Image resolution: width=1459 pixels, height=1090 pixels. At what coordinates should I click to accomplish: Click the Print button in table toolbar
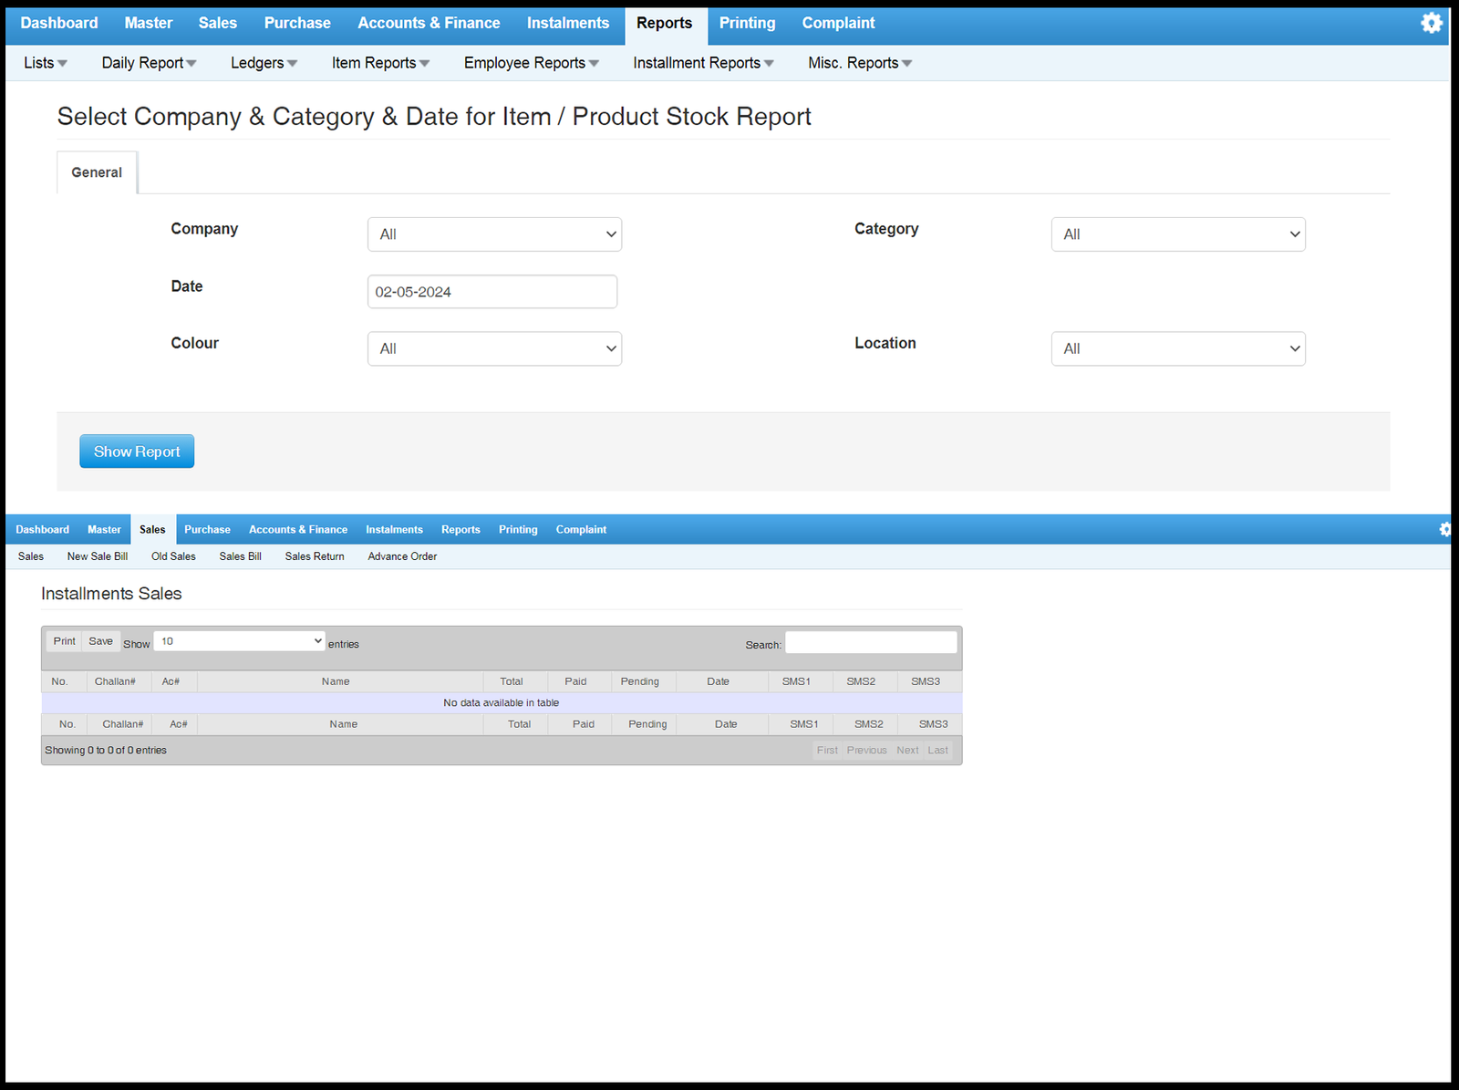[64, 641]
